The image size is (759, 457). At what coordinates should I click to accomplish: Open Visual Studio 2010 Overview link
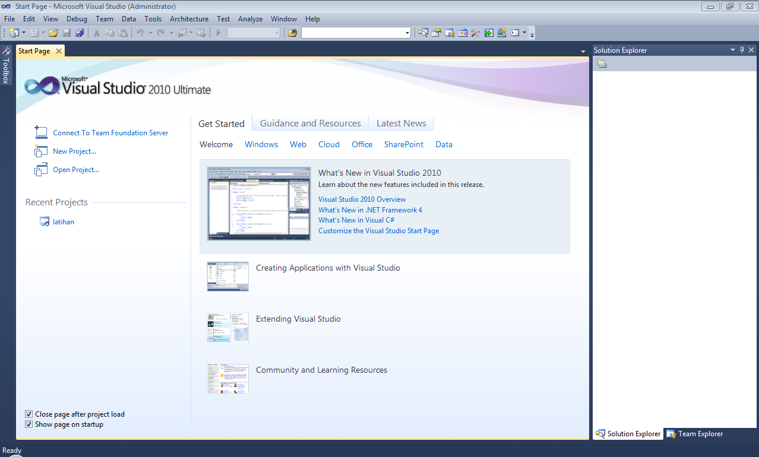[x=362, y=199]
